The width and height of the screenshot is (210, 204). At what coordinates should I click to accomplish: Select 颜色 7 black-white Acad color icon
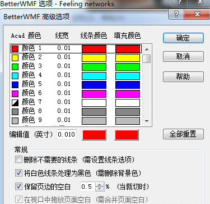15,103
